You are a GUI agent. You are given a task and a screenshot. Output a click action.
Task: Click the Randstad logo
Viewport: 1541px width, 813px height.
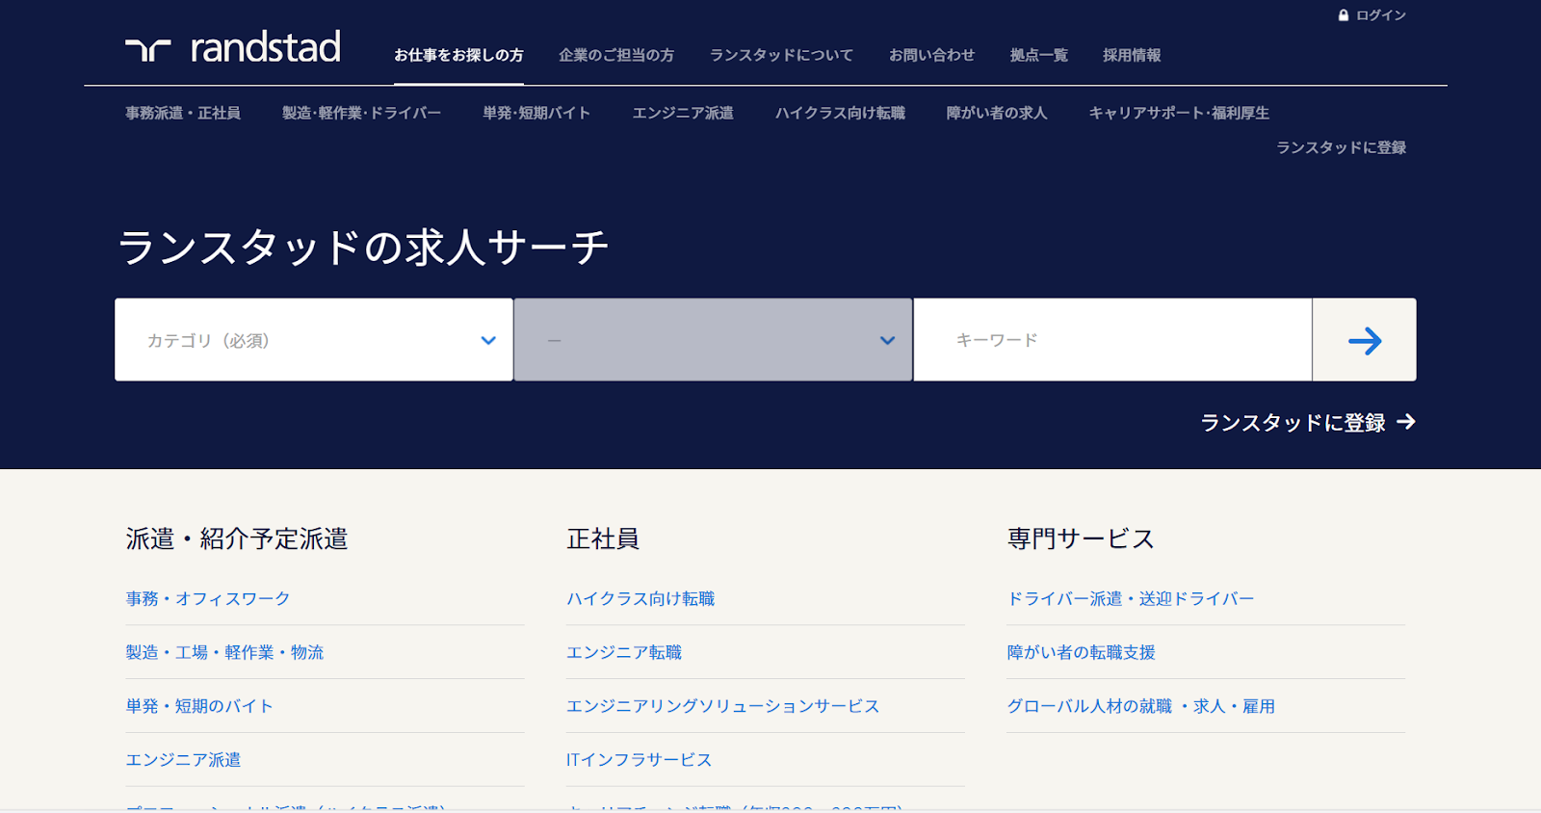(x=233, y=47)
